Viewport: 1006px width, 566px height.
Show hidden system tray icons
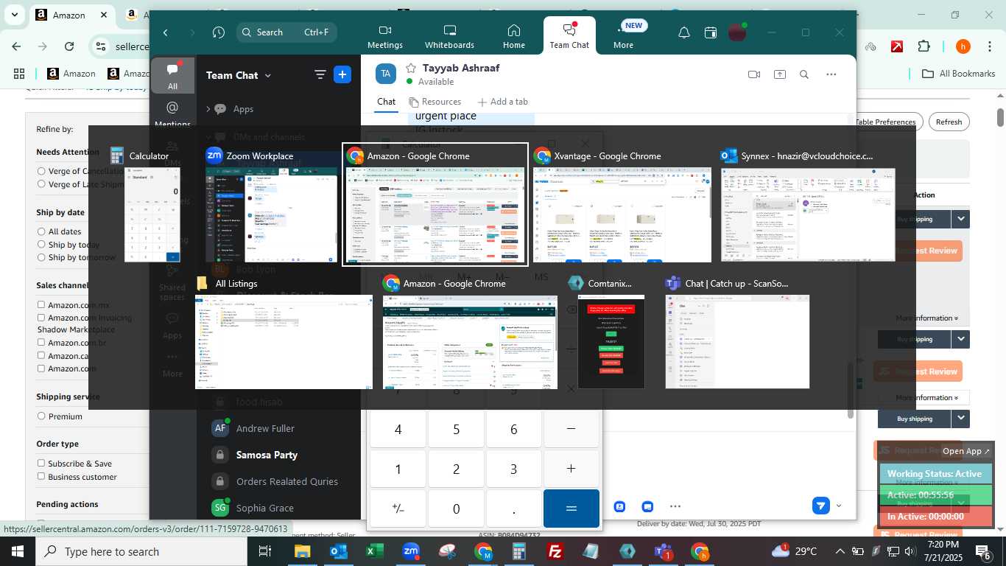tap(840, 551)
